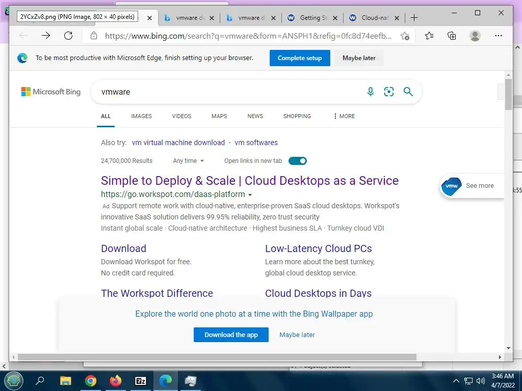Open the Download sitelink
Image resolution: width=522 pixels, height=391 pixels.
point(123,248)
